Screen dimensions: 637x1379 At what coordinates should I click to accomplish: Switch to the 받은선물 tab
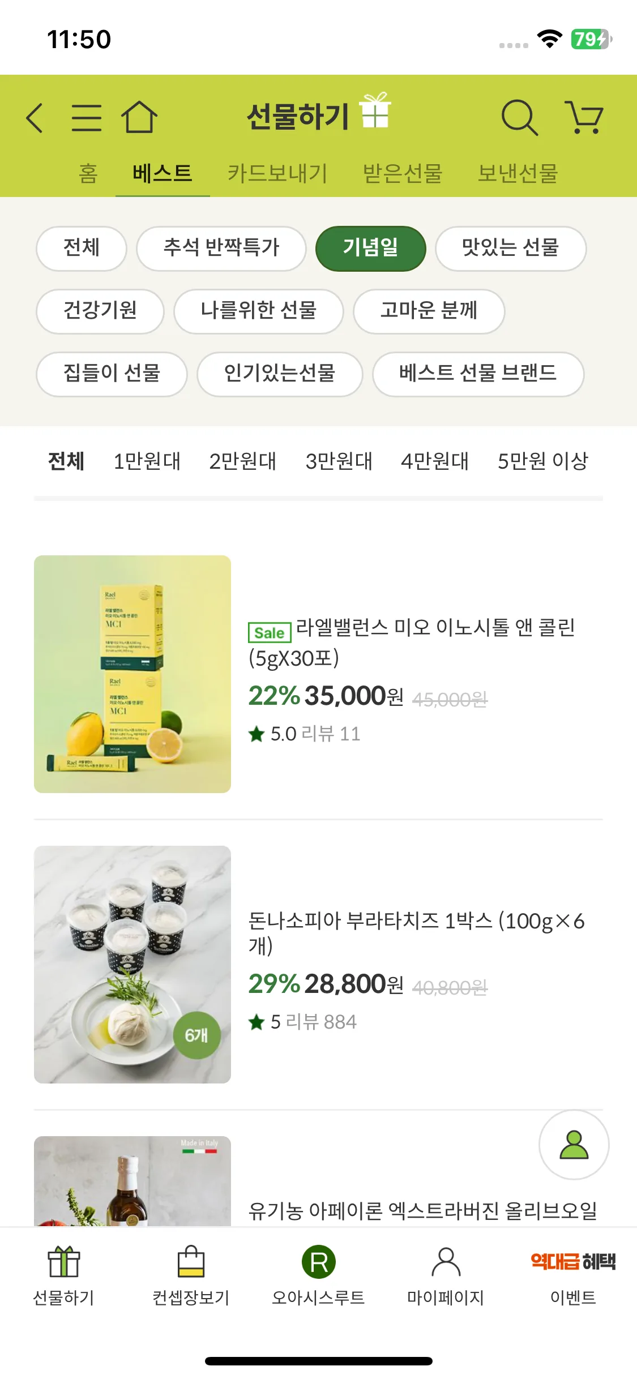(402, 173)
